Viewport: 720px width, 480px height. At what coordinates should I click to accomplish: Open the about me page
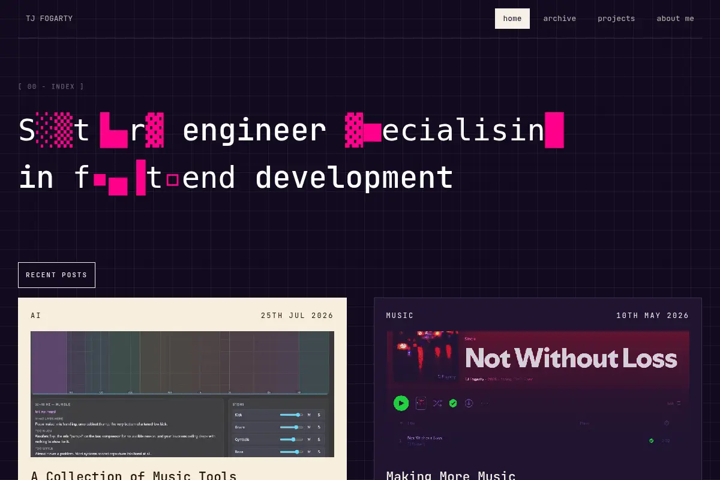(x=675, y=19)
